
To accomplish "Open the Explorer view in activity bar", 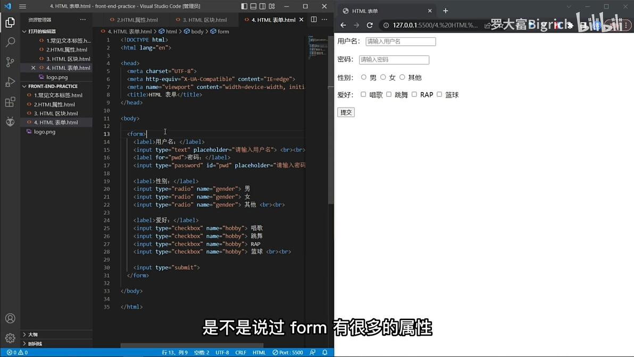I will coord(10,22).
